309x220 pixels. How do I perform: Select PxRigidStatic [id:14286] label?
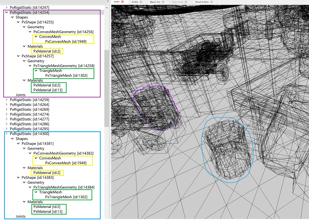click(29, 124)
